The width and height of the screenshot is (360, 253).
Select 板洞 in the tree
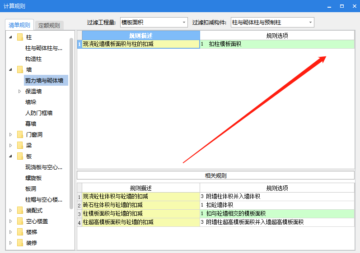[31, 189]
